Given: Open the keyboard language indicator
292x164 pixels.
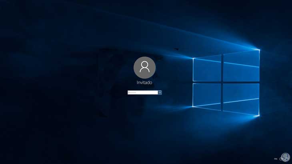Looking at the screenshot, I should point(276,159).
